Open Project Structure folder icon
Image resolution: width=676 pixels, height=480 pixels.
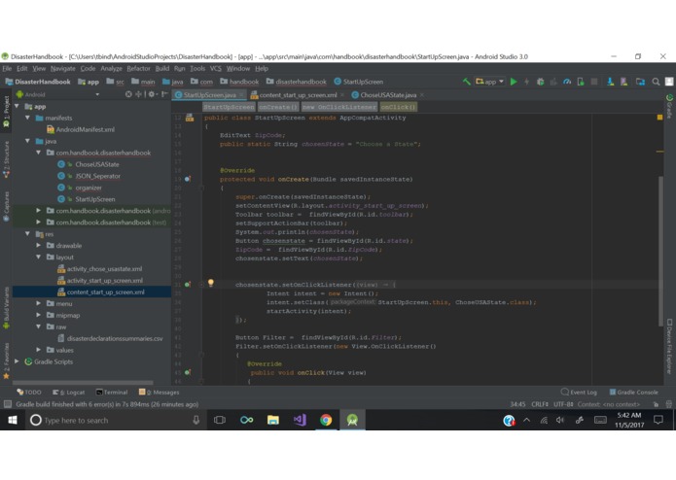click(x=640, y=82)
